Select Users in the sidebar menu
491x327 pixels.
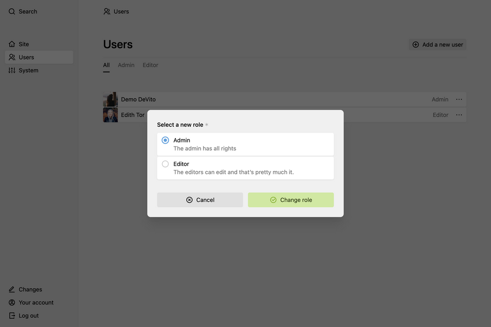pyautogui.click(x=39, y=57)
